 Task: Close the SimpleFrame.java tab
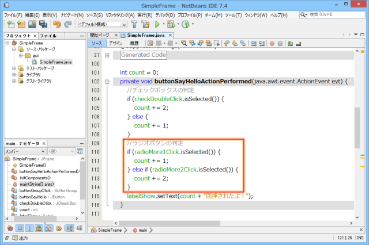point(170,35)
